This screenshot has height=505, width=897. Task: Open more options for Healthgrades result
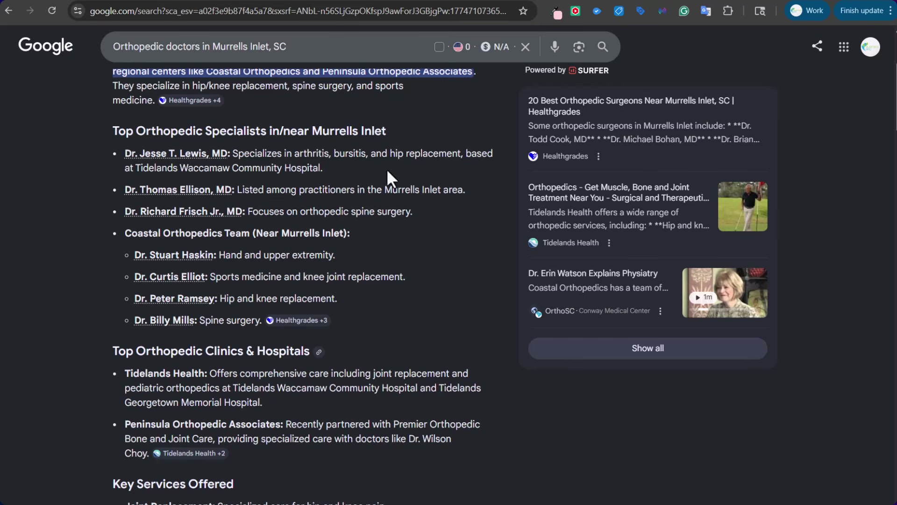[598, 157]
